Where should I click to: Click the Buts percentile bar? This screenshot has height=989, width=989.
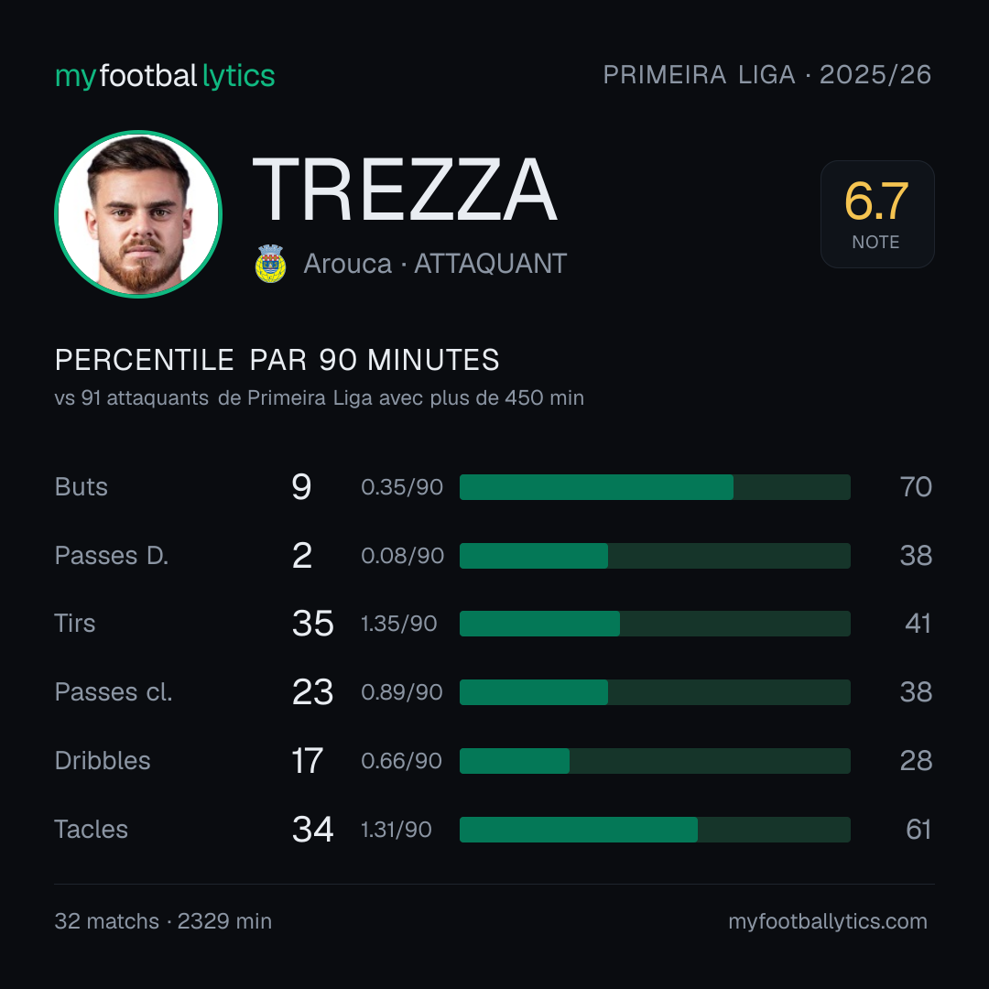pos(655,487)
